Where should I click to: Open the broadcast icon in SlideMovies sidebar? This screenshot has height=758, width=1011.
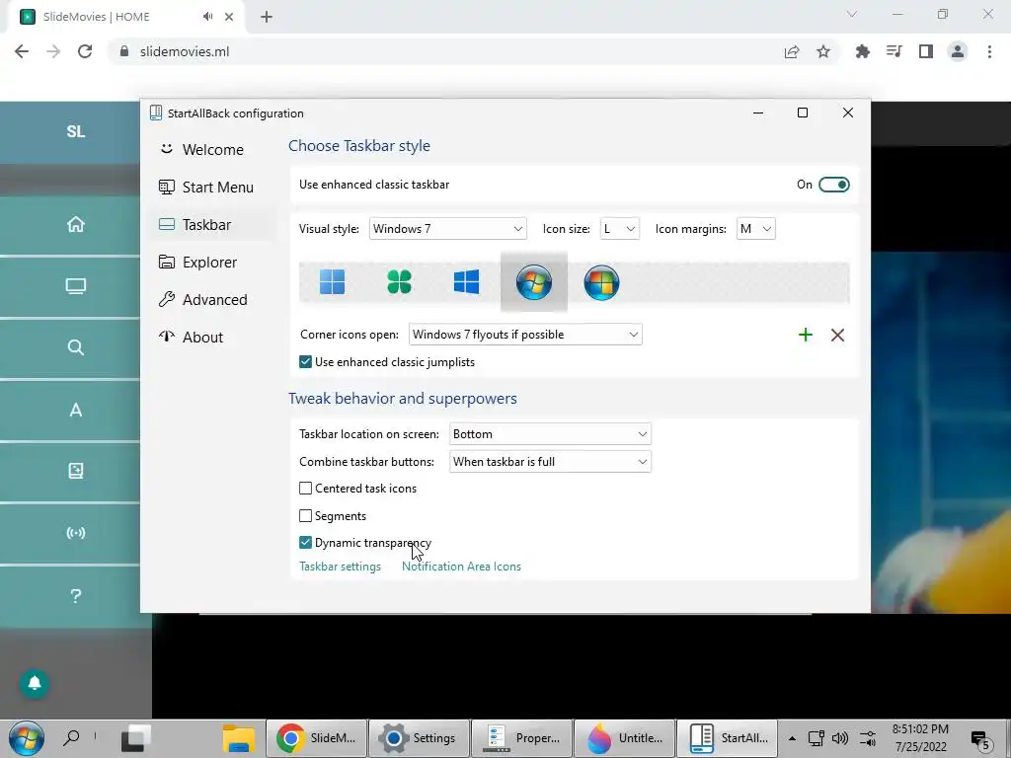[x=75, y=533]
